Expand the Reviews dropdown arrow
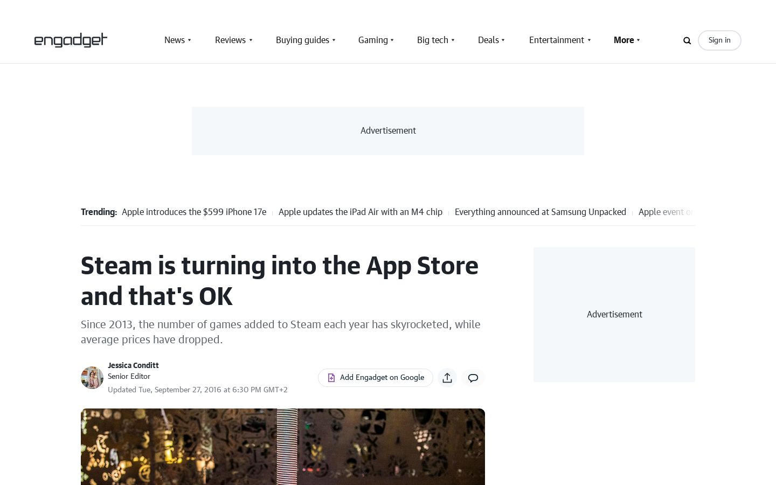 pos(251,40)
